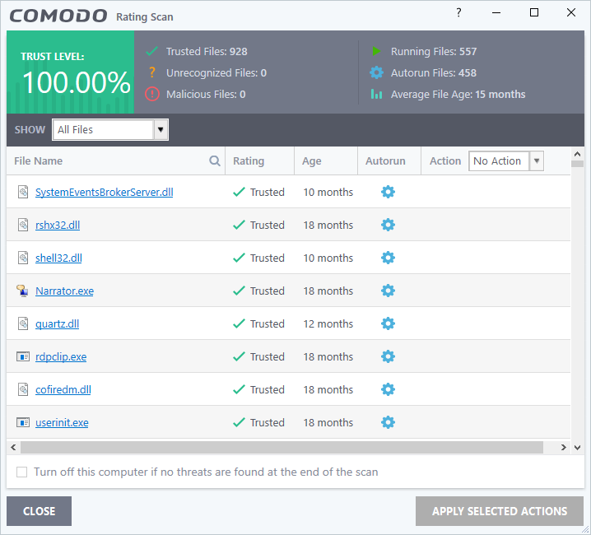Click the file icon beside SystemEventsBrokerServer.dll
591x535 pixels.
point(23,192)
